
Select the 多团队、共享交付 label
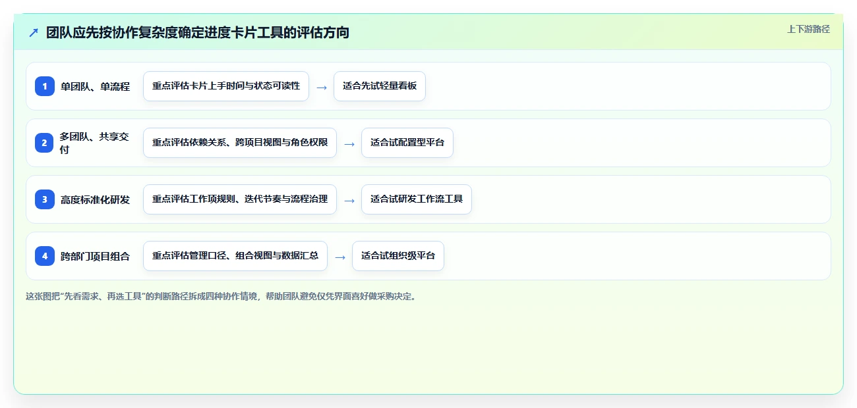tap(96, 143)
